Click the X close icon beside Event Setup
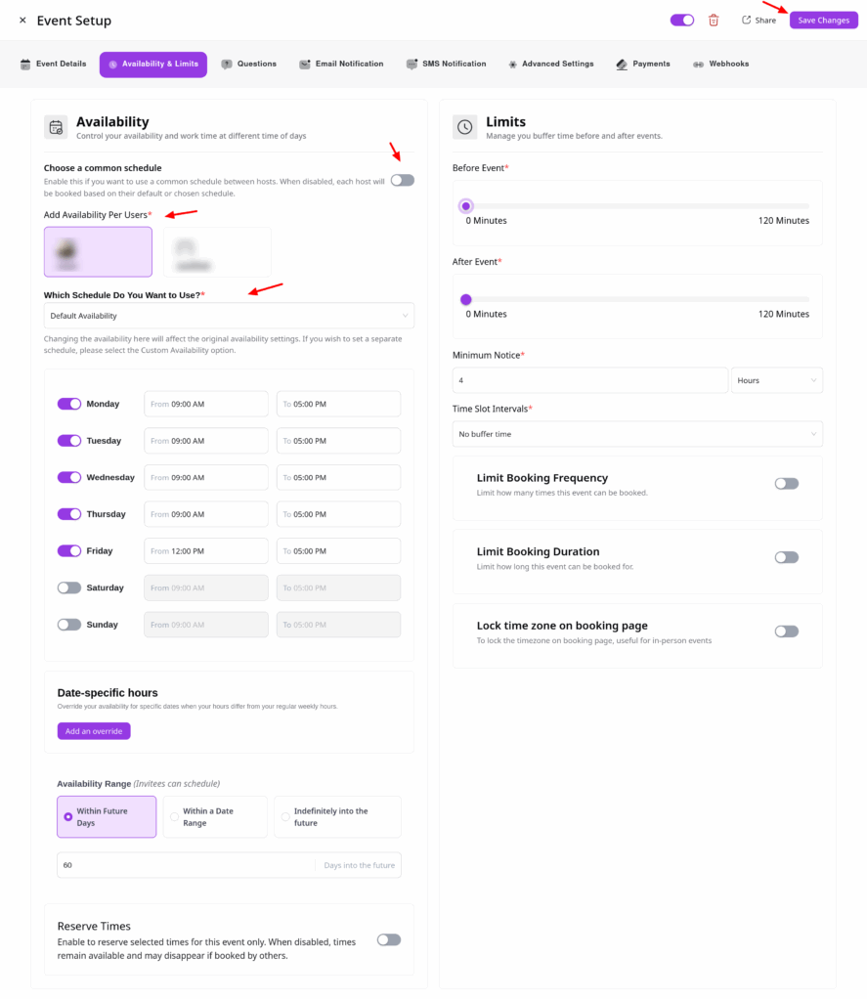 (22, 21)
